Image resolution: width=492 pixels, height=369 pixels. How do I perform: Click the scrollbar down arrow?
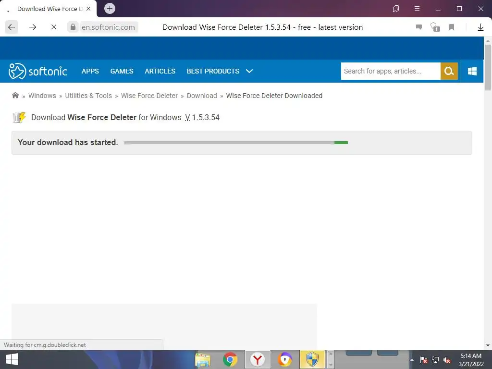pos(488,345)
